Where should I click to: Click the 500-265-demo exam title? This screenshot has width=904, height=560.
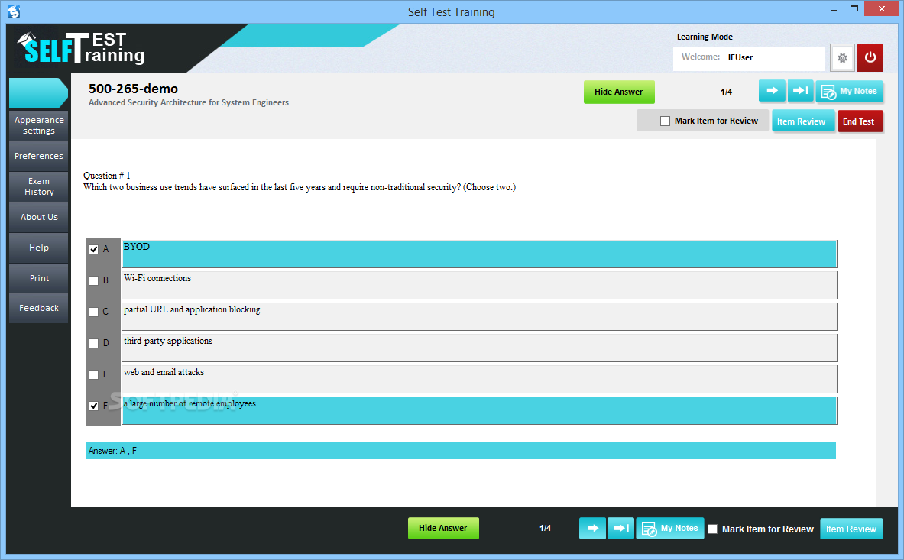(133, 89)
